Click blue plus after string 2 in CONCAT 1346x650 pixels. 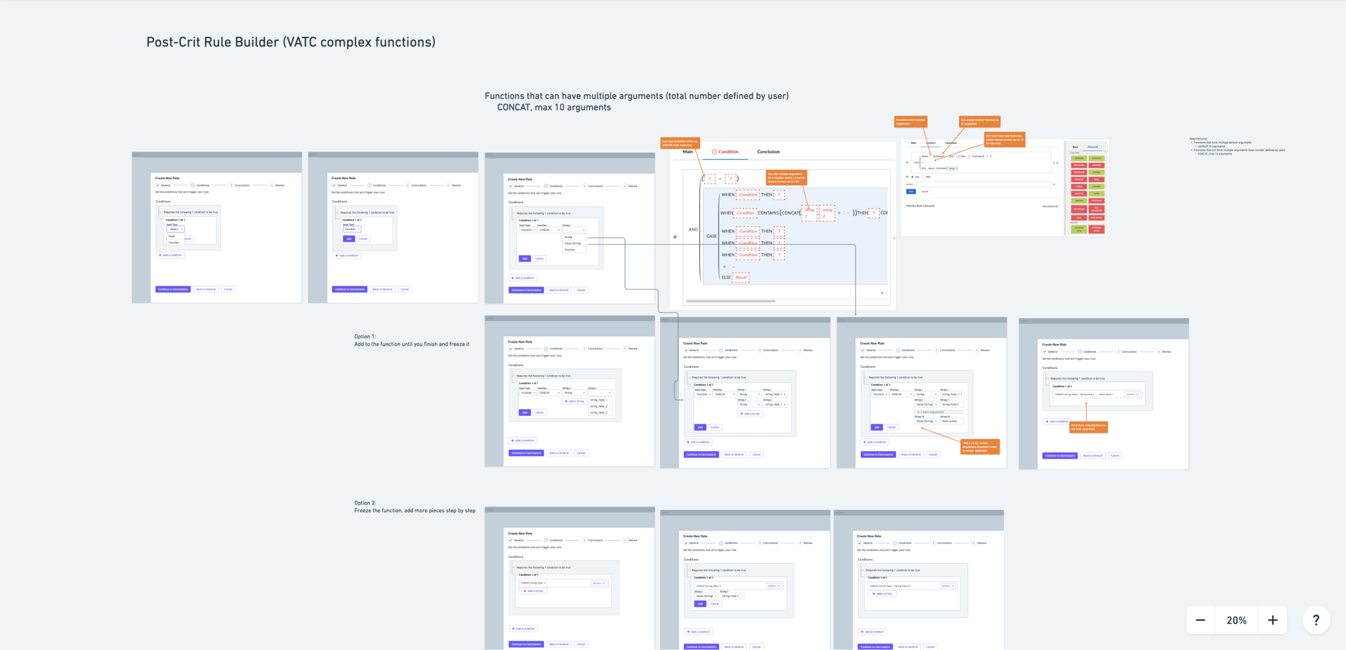pos(839,213)
